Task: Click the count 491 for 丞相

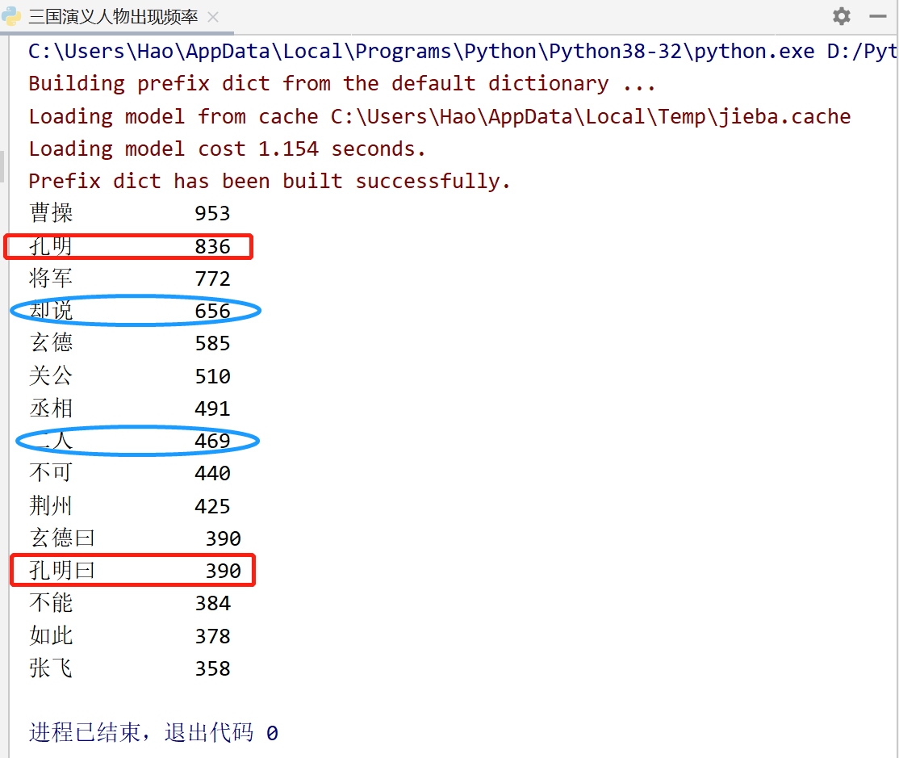Action: coord(212,408)
